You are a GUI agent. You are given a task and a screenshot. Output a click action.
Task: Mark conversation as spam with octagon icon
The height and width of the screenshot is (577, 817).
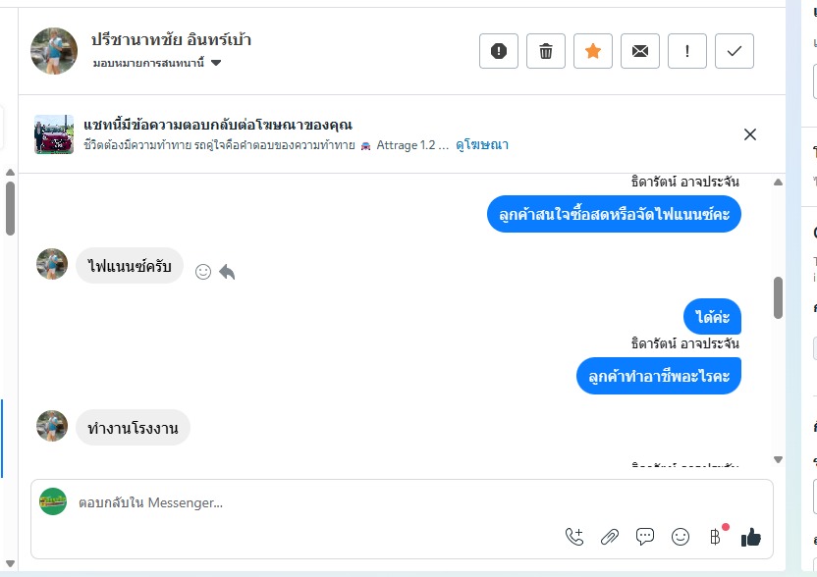pos(499,52)
